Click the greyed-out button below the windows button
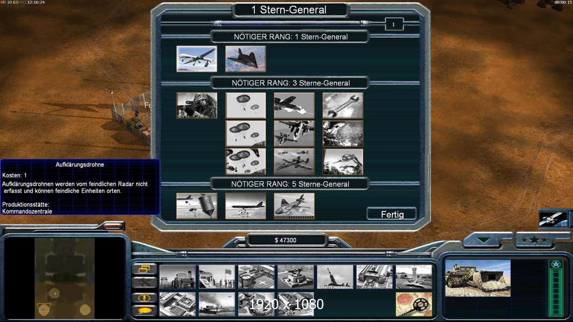 click(x=145, y=282)
